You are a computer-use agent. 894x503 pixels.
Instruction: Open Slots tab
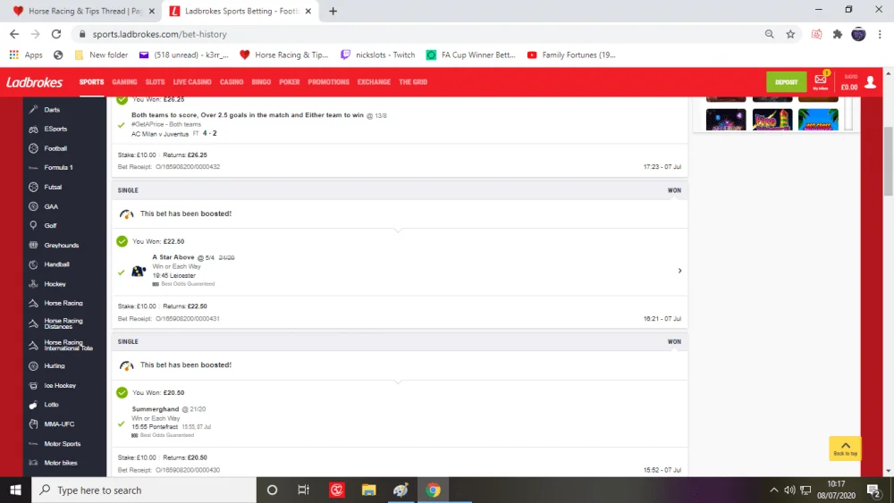click(x=155, y=82)
